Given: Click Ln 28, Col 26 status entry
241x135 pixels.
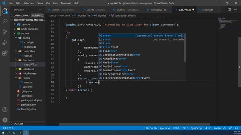Looking at the screenshot, I should pyautogui.click(x=149, y=128).
